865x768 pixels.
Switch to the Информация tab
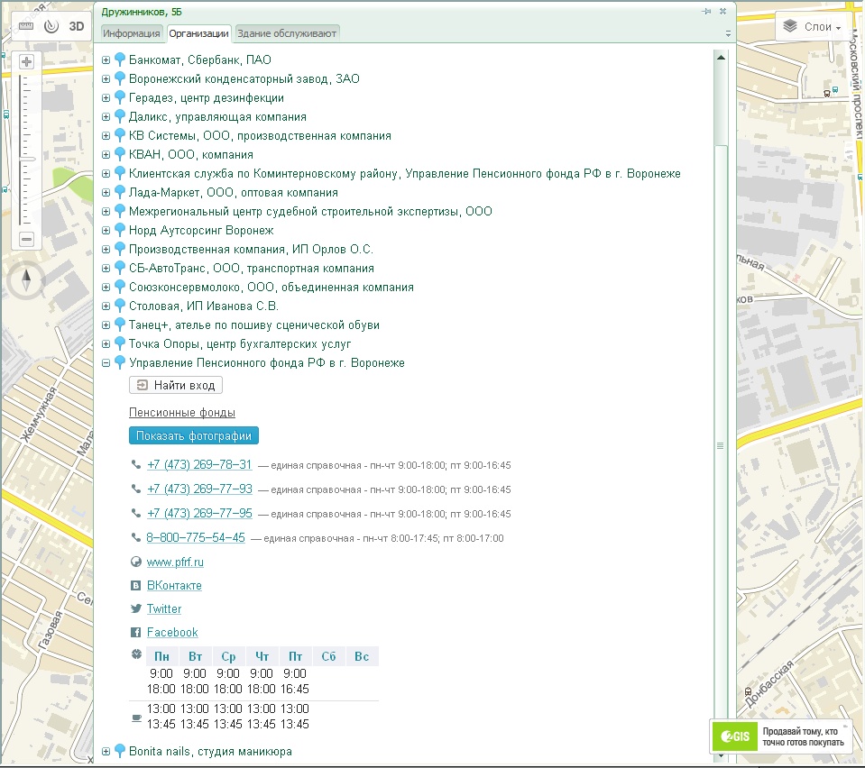(x=132, y=33)
